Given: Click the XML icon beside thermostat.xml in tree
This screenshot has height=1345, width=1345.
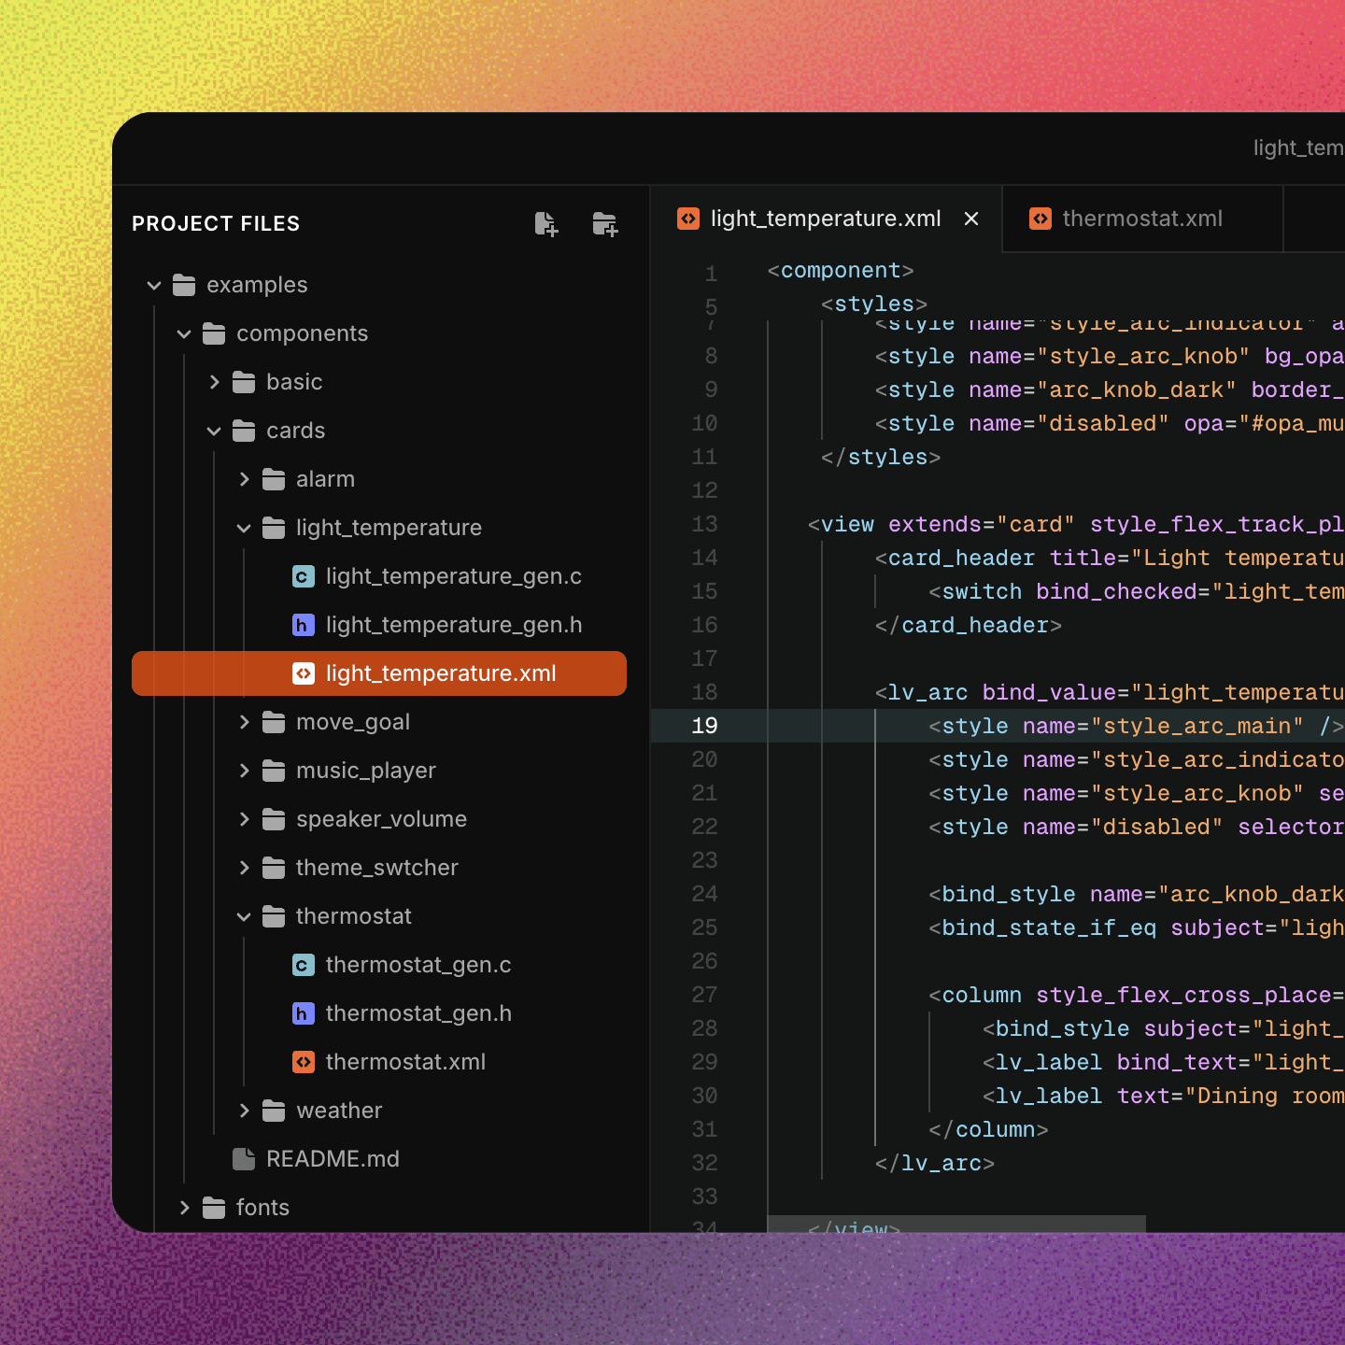Looking at the screenshot, I should click(303, 1062).
